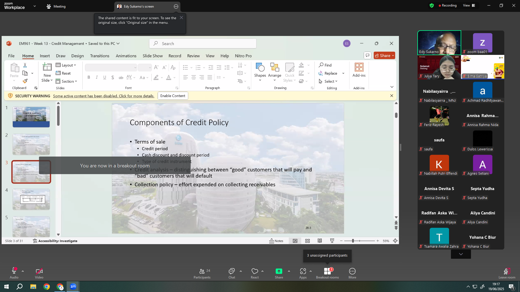The height and width of the screenshot is (292, 520).
Task: Open the Zoom Chat panel
Action: (232, 273)
